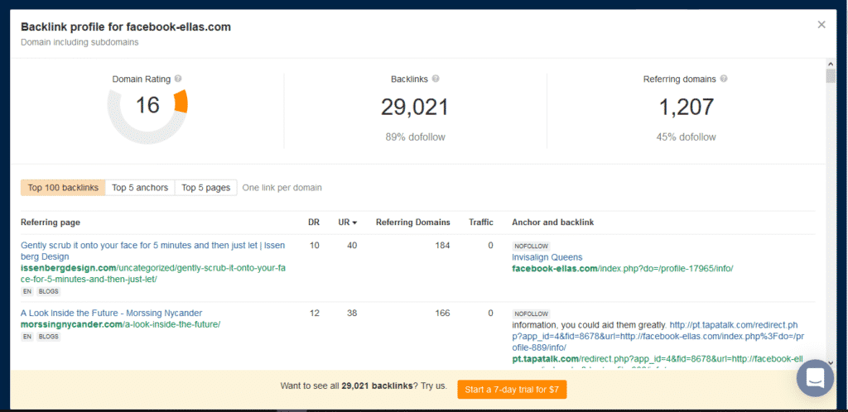Viewport: 848px width, 412px height.
Task: Close the backlink profile dialog
Action: (x=821, y=24)
